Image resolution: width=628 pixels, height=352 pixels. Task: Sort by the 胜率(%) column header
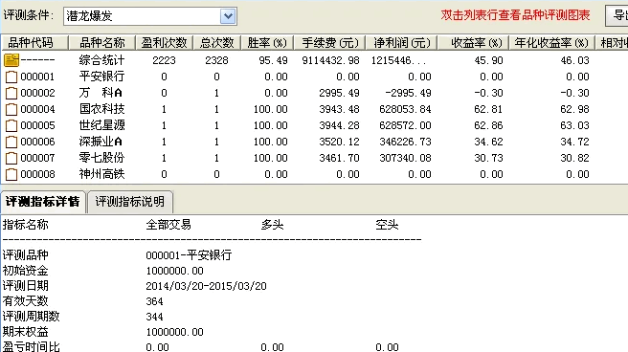[267, 43]
